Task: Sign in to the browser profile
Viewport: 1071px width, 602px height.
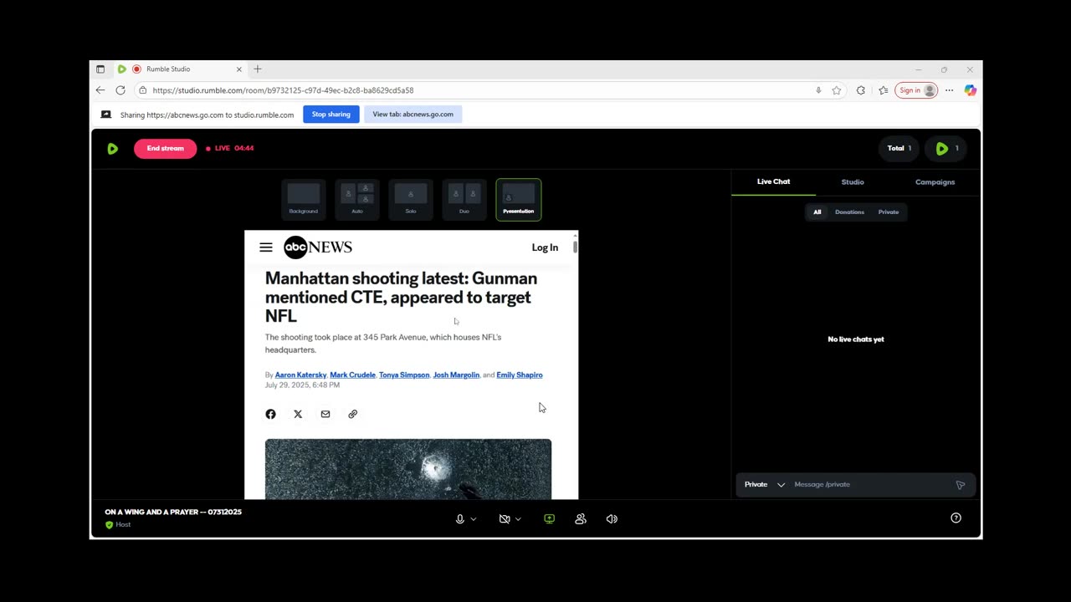Action: click(x=916, y=90)
